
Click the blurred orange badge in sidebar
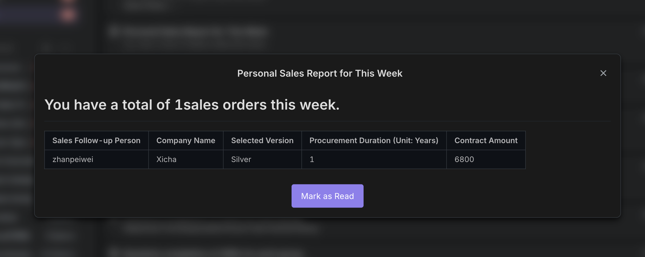[x=68, y=15]
